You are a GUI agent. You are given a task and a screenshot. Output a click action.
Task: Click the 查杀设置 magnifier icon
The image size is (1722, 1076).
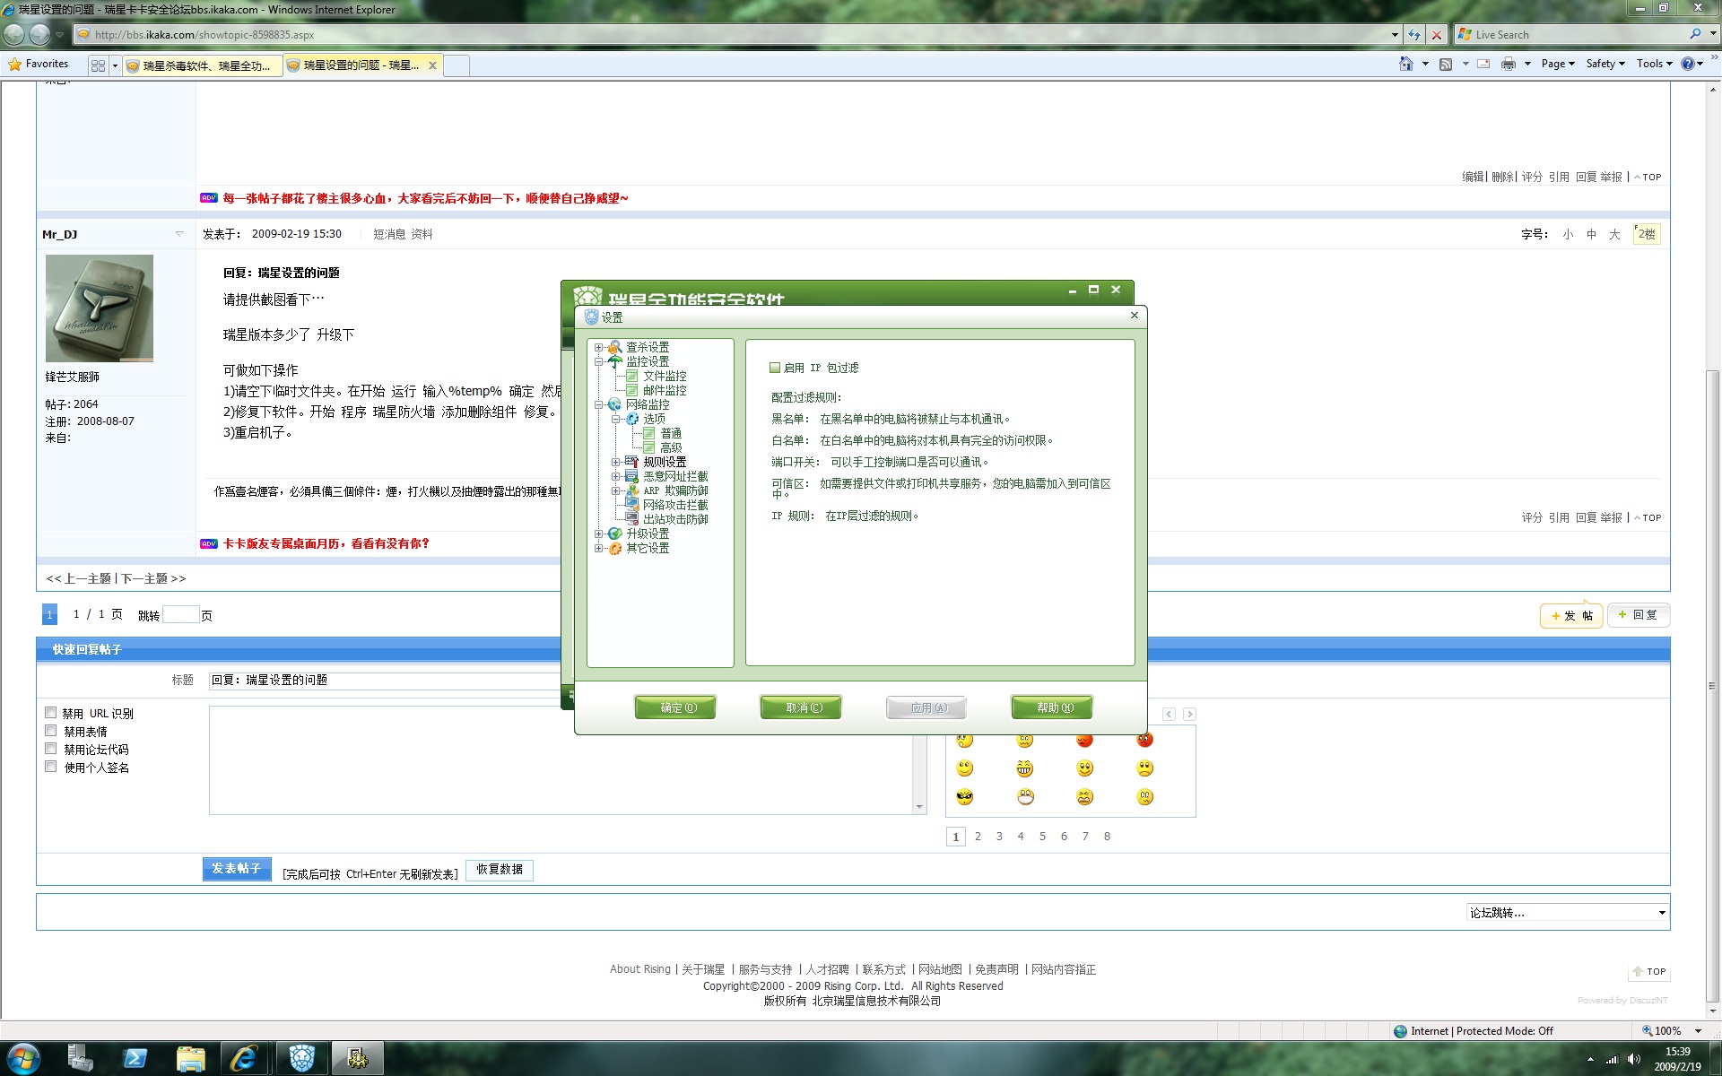click(614, 347)
